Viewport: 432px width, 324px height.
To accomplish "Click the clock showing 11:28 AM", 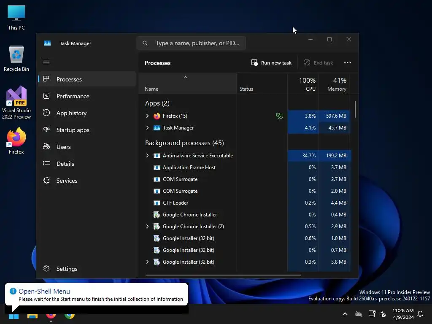I will (x=403, y=314).
